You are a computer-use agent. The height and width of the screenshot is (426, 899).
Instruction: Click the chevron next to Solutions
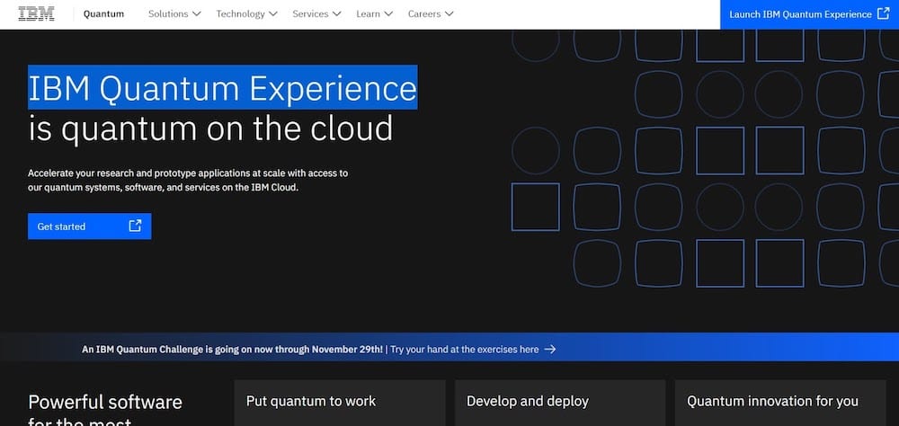[196, 13]
